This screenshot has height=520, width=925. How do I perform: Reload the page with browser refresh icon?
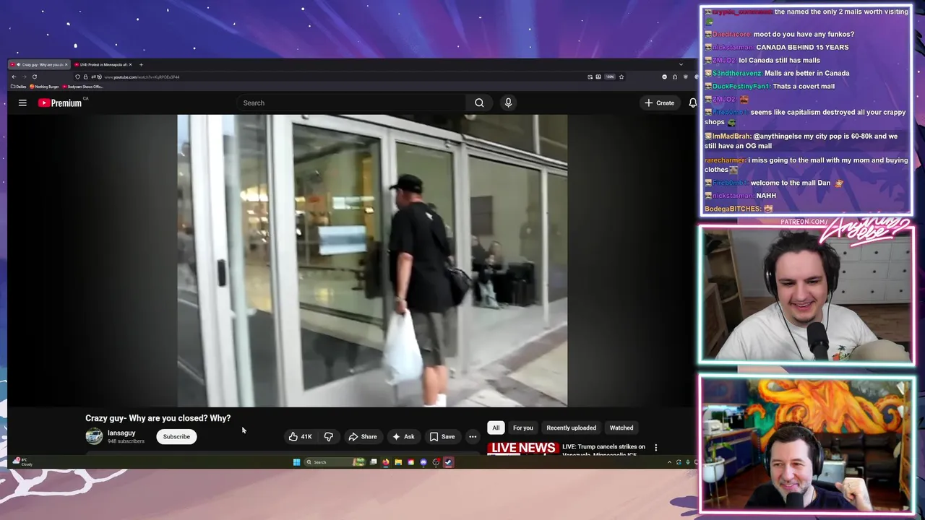(34, 77)
